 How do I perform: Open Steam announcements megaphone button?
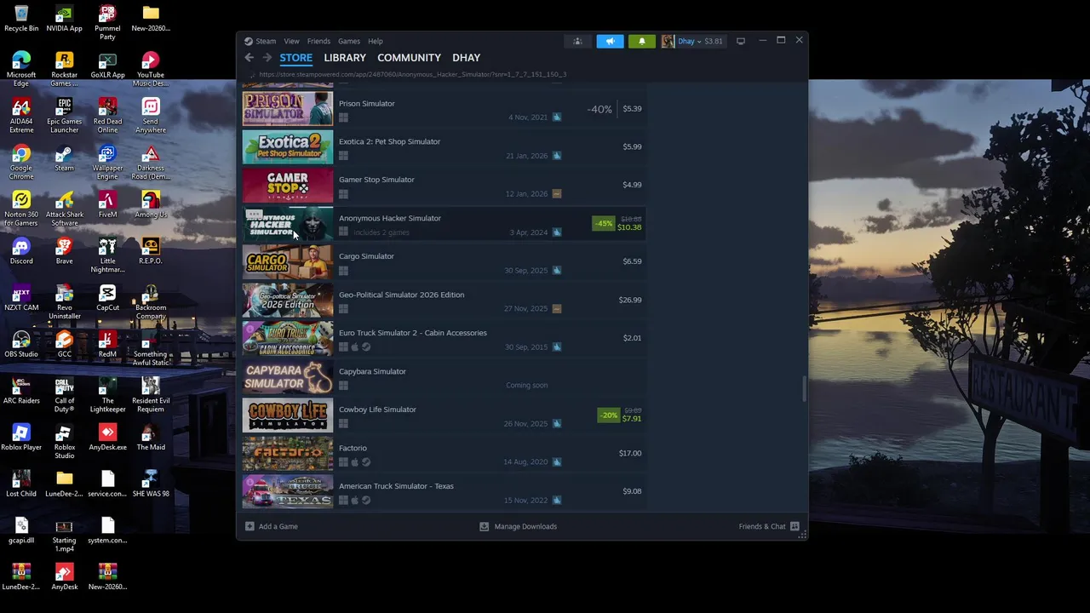pos(610,41)
